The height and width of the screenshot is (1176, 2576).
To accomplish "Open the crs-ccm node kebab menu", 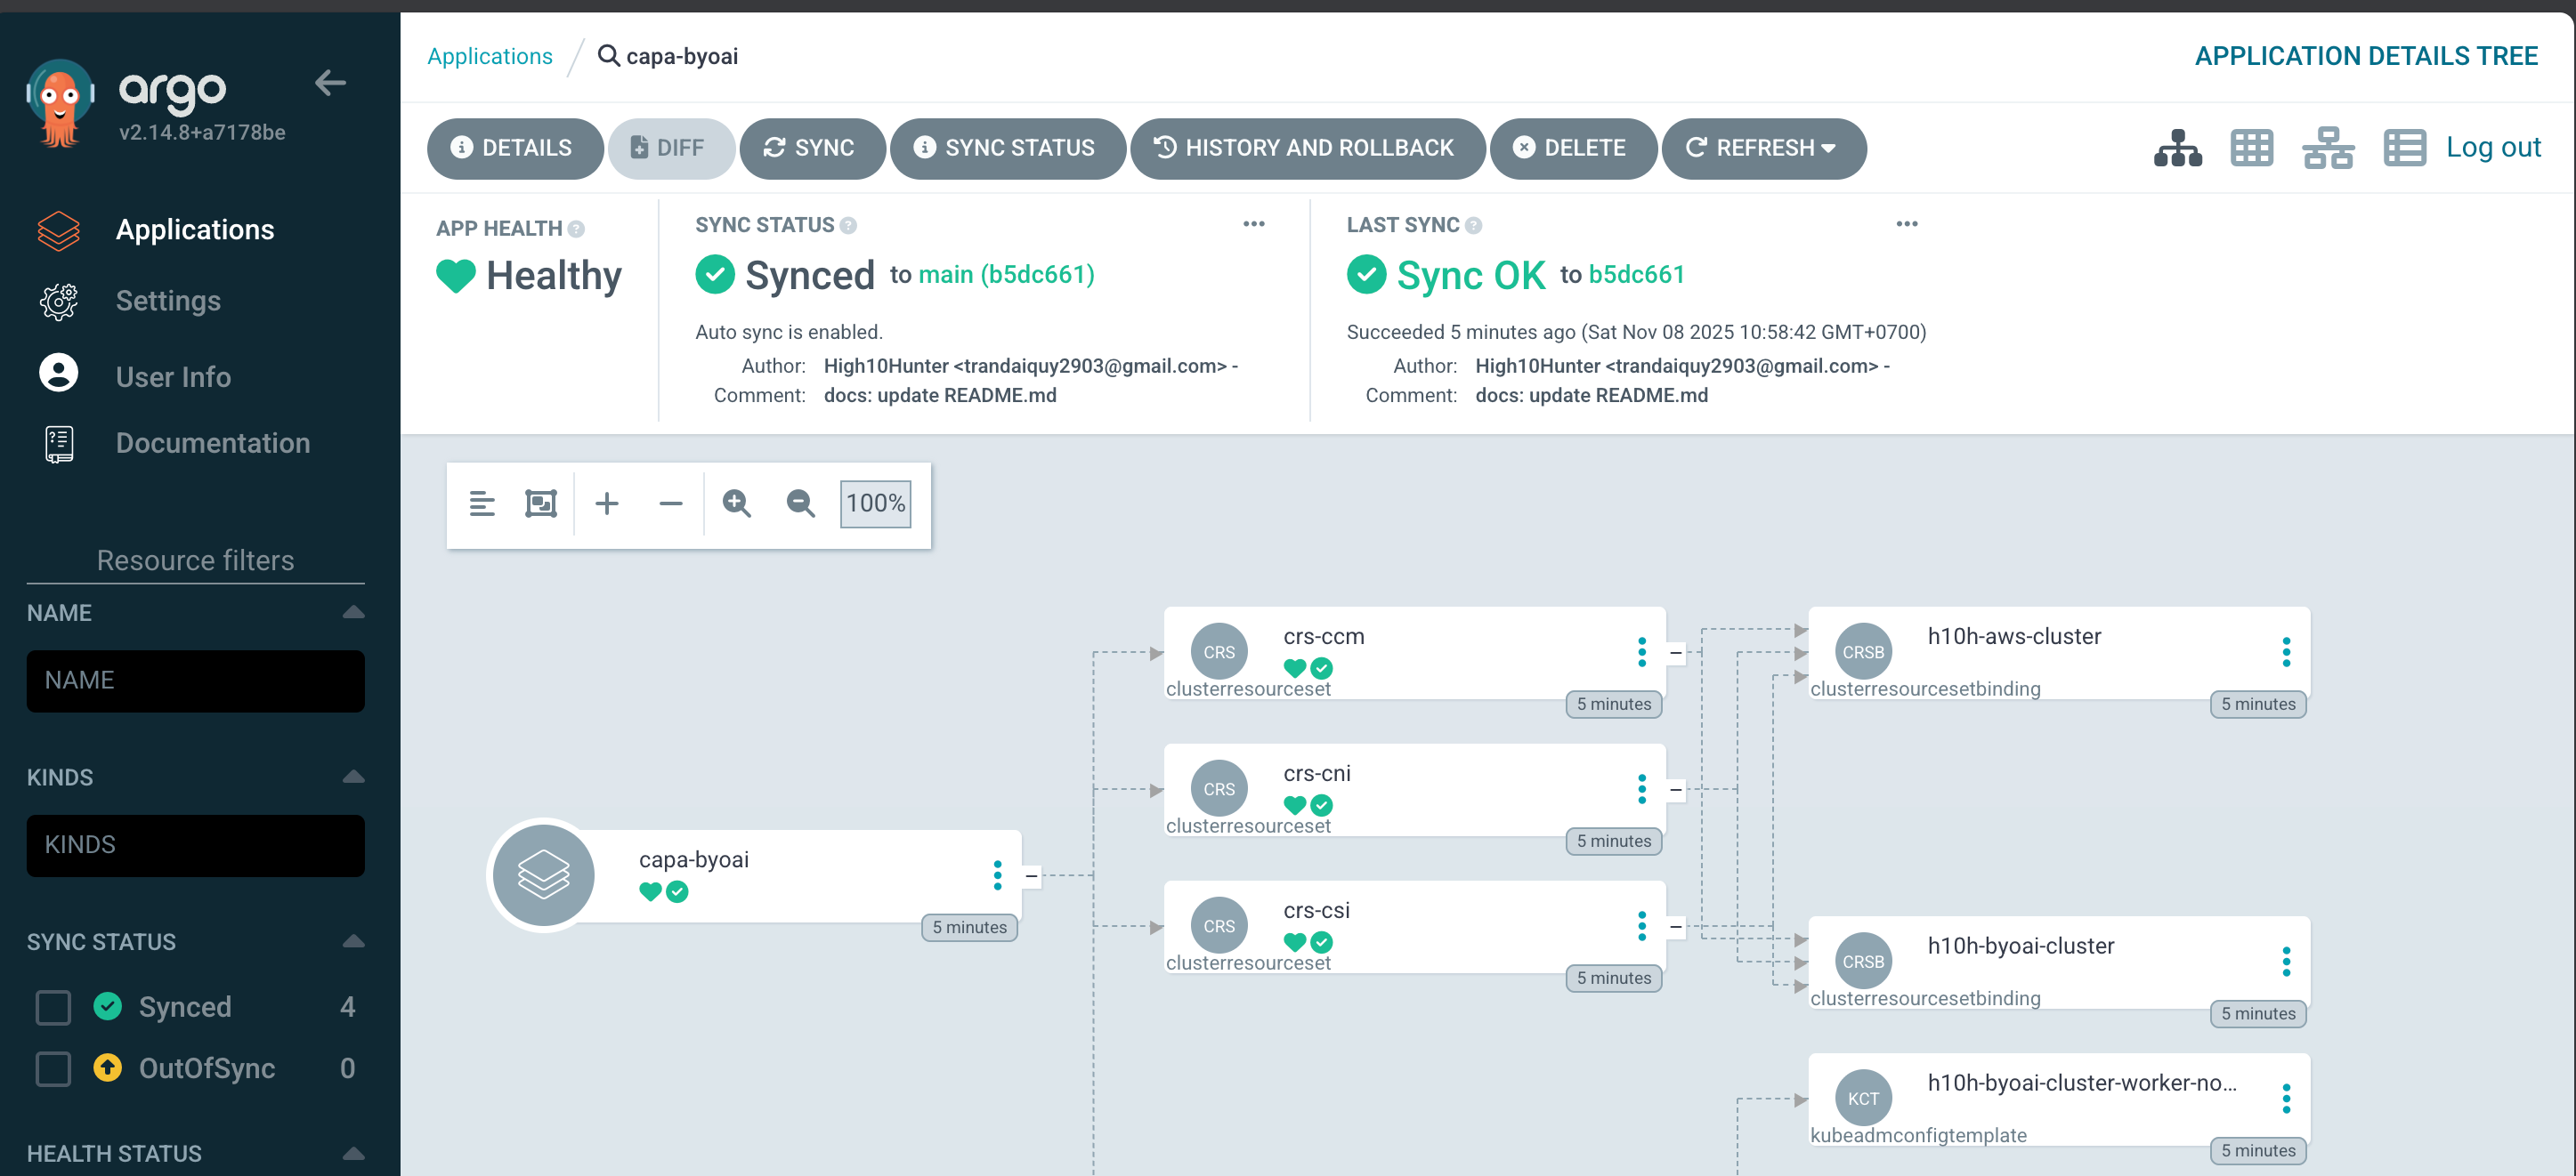I will click(1641, 652).
